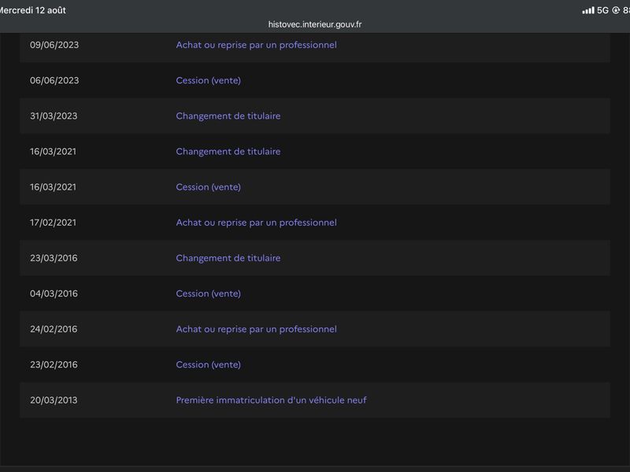Open 'Achat ou reprise par un professionnel' of 17/02/2021
This screenshot has width=630, height=472.
click(257, 223)
